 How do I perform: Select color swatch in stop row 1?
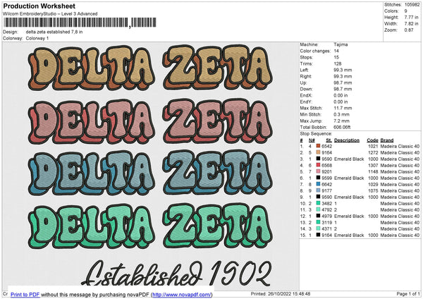tap(319, 146)
